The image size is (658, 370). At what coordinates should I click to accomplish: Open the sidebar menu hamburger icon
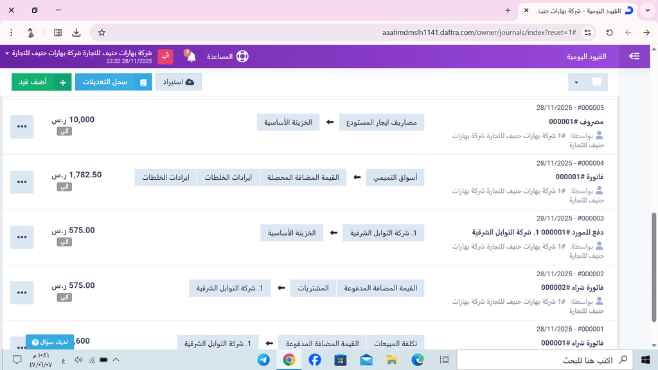tap(634, 57)
